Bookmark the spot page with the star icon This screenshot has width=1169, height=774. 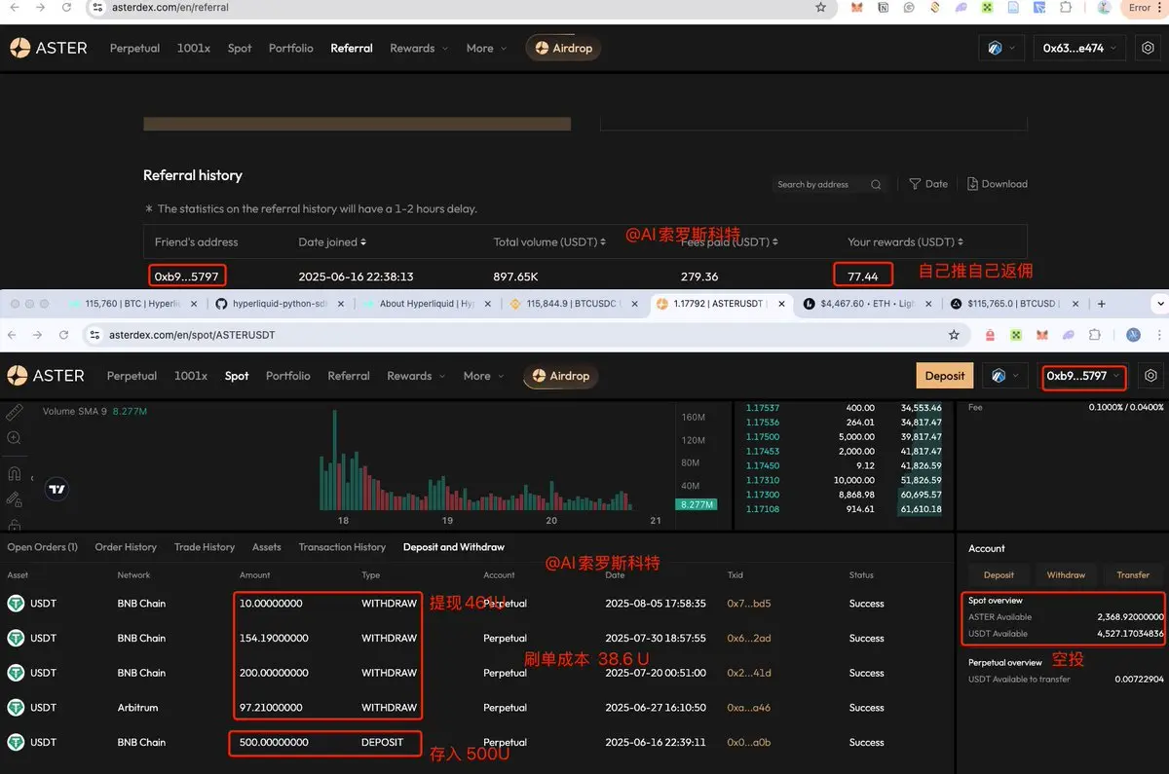[954, 335]
